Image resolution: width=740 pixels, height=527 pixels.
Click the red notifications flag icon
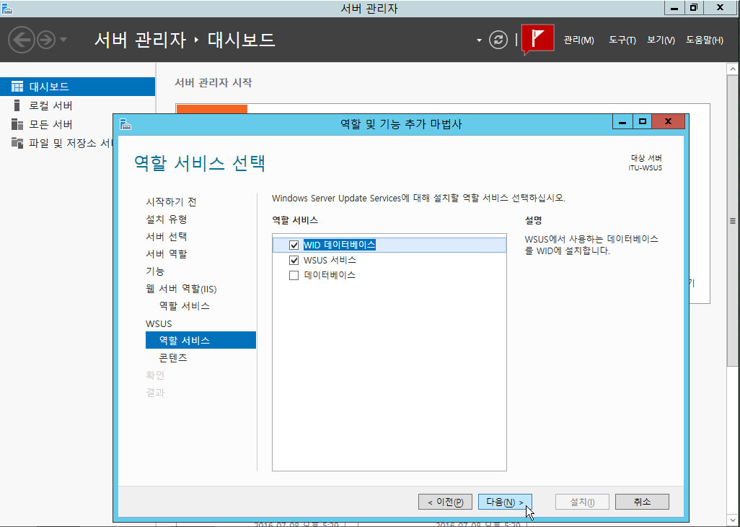click(x=537, y=39)
